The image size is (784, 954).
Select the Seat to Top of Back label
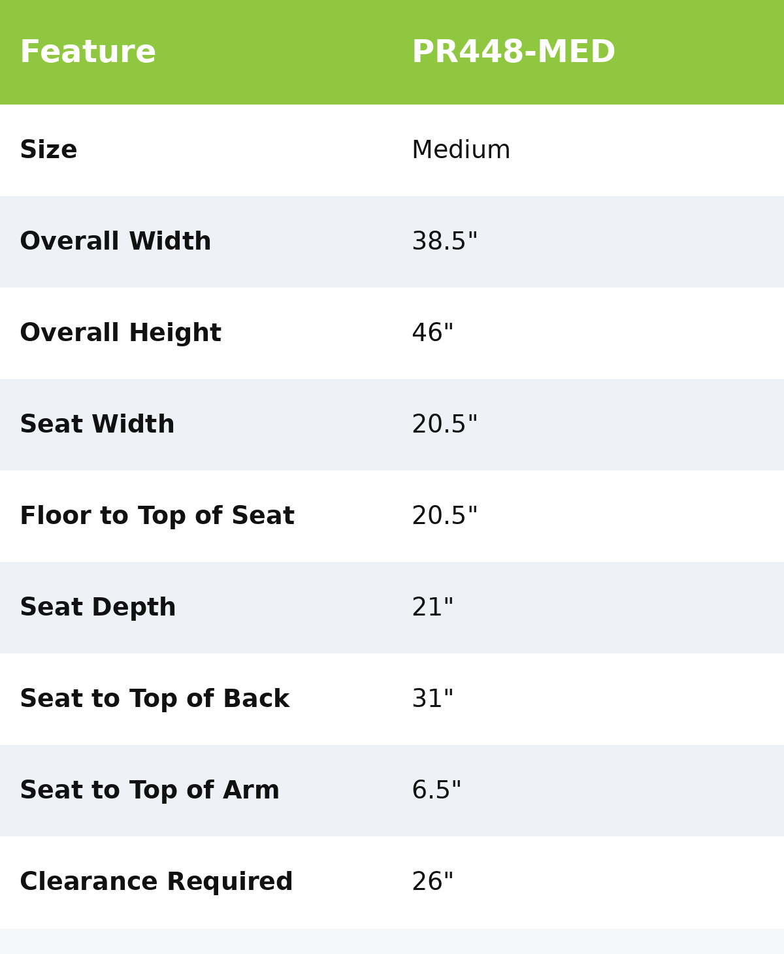(155, 699)
